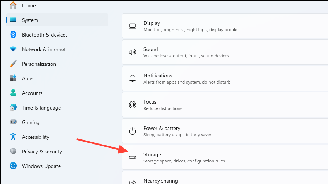Open the Notifications settings card
This screenshot has width=328, height=184.
pos(225,78)
